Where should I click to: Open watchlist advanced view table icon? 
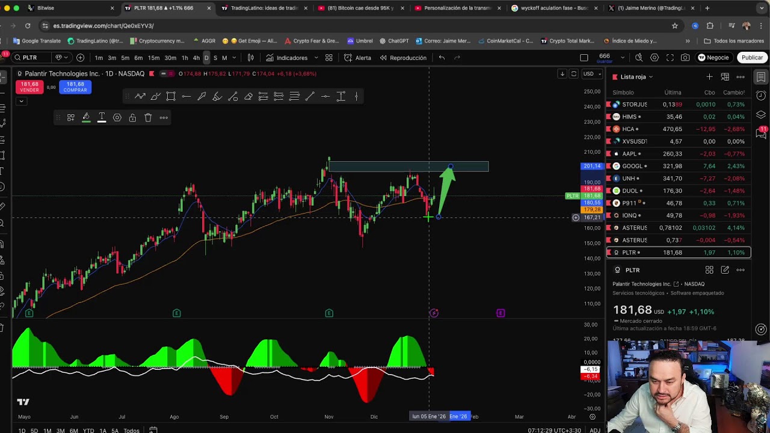[x=725, y=77]
